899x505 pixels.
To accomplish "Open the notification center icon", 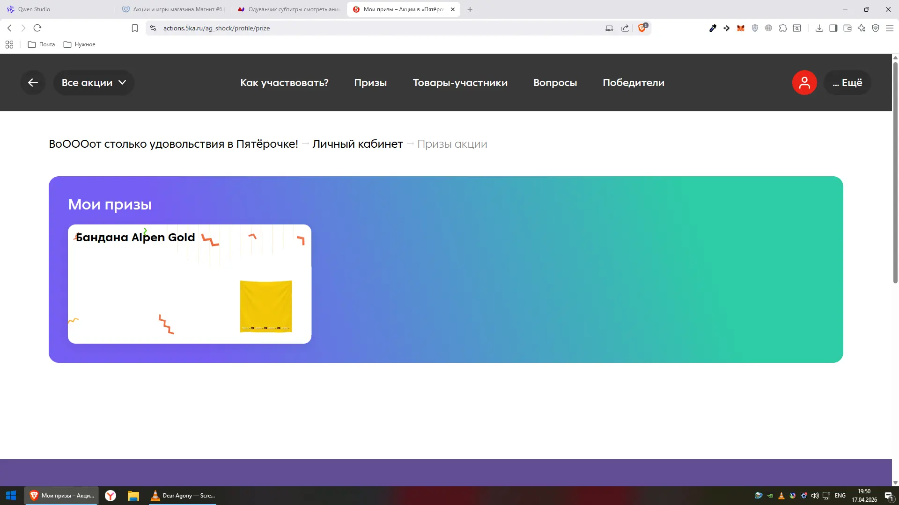I will tap(889, 496).
